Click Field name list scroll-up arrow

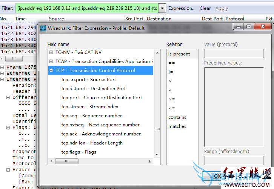click(157, 52)
